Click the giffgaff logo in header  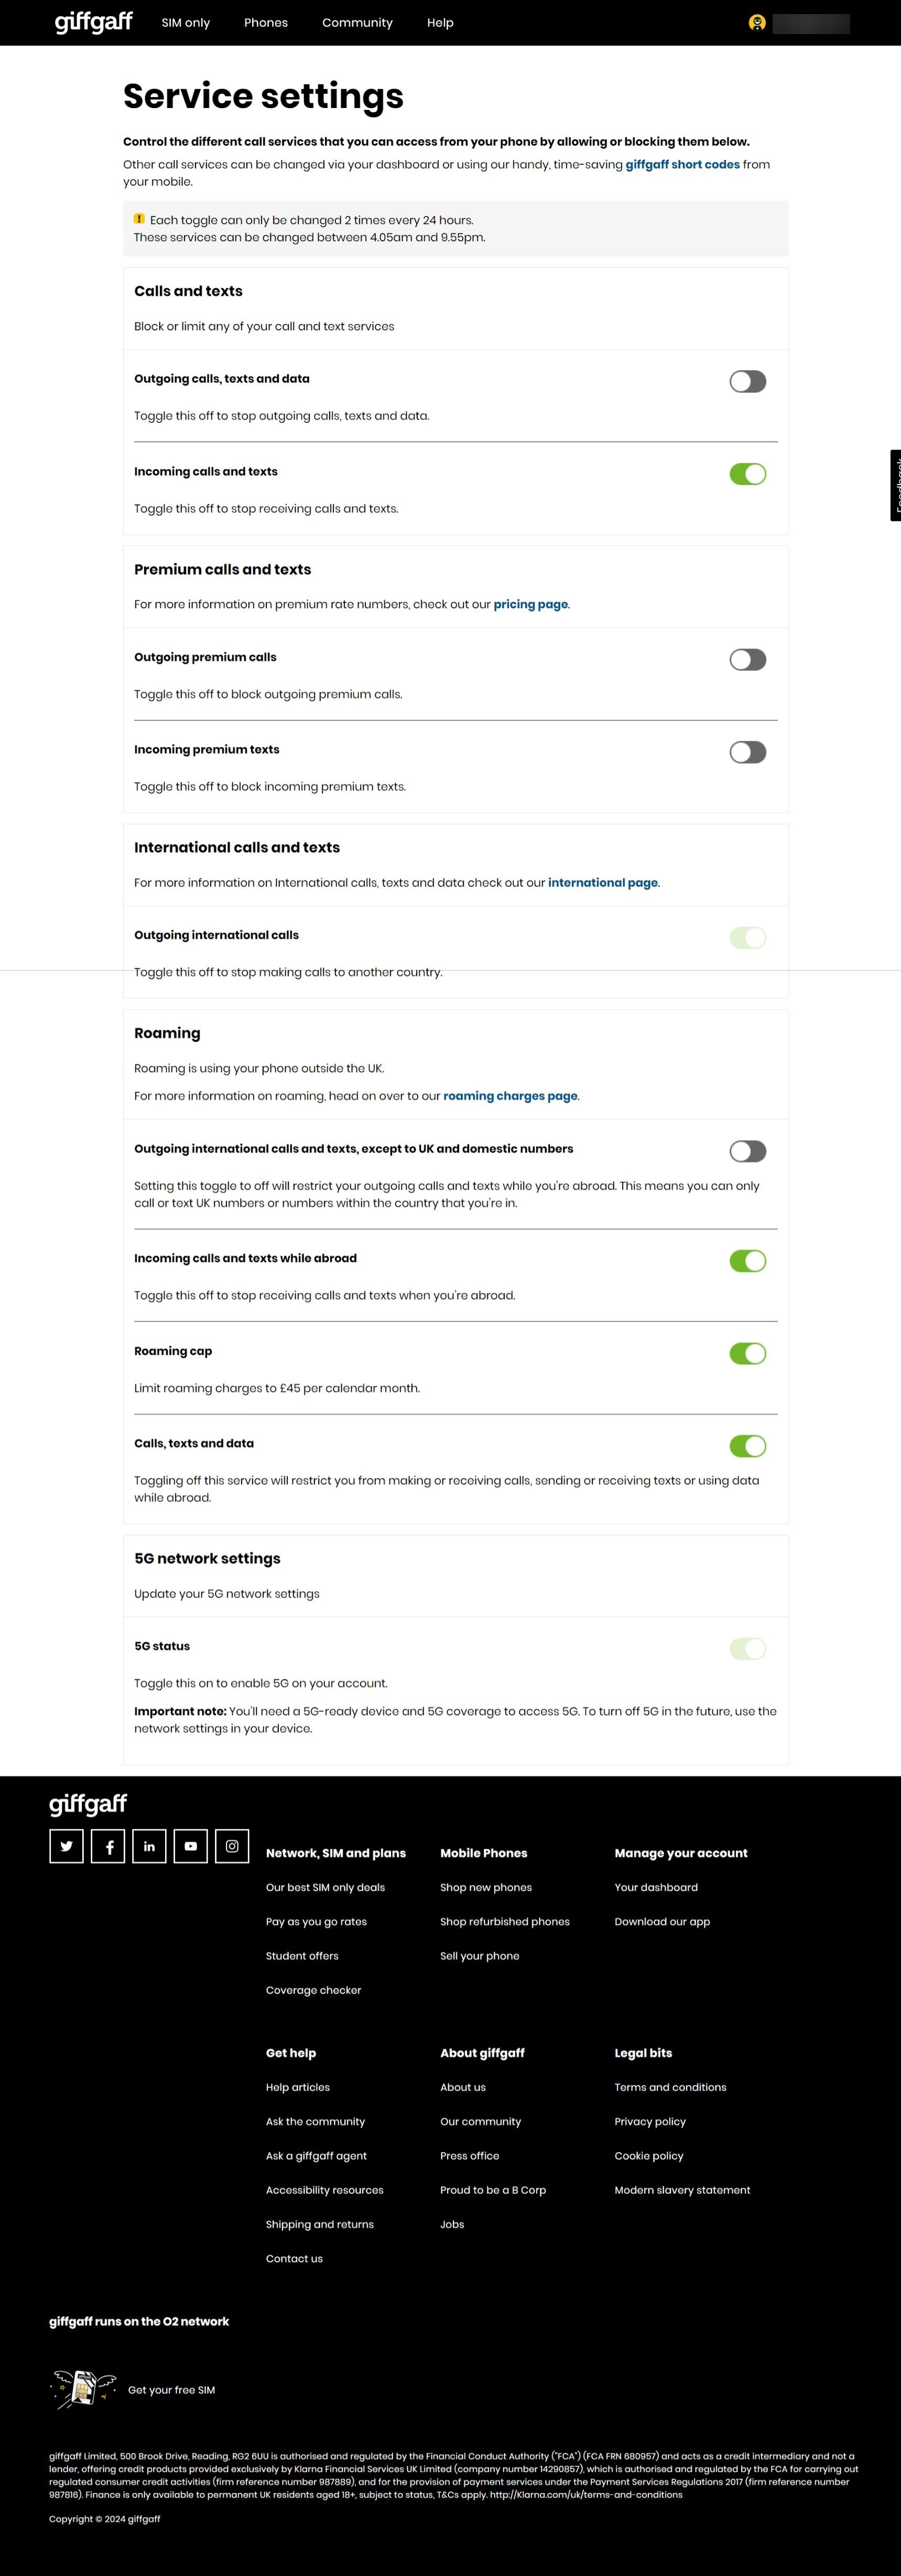93,22
